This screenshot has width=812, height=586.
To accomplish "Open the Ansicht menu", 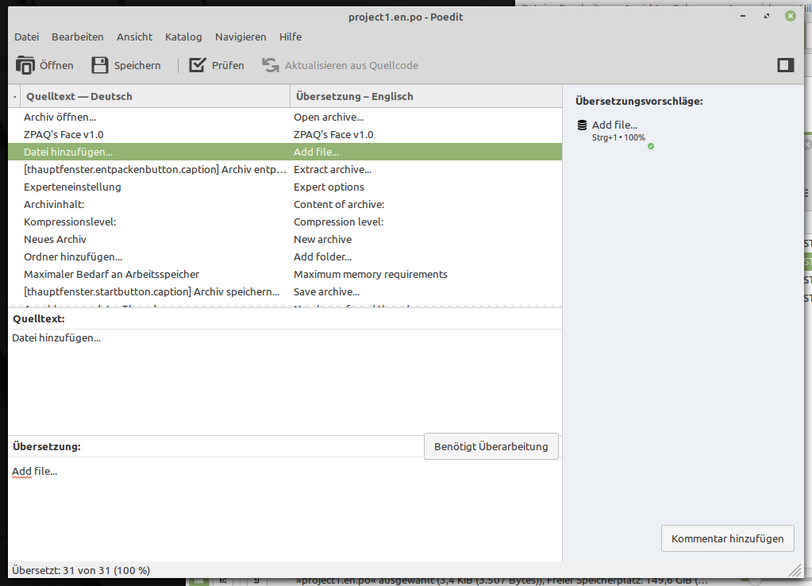I will [x=135, y=37].
